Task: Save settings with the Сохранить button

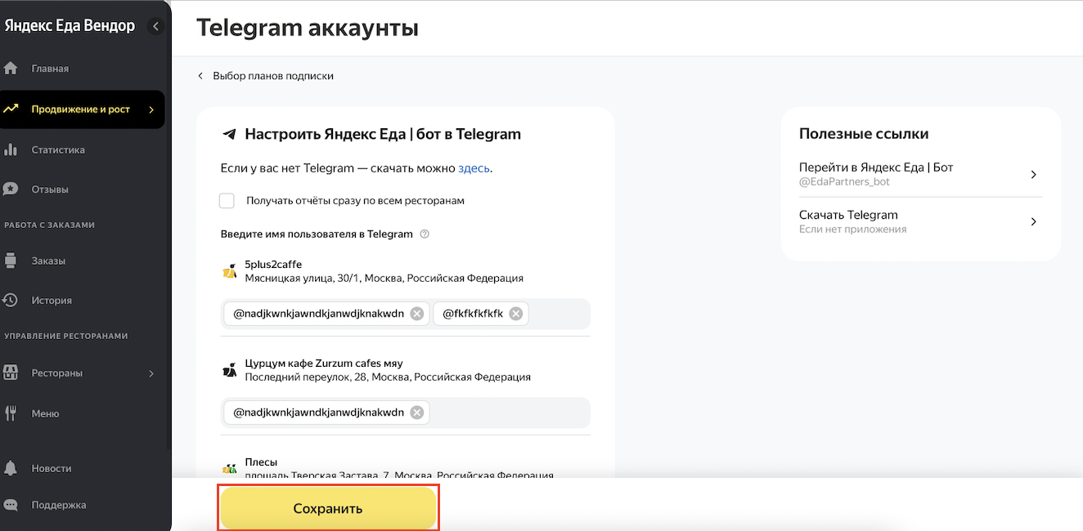Action: [328, 508]
